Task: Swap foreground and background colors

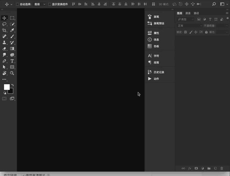Action: pyautogui.click(x=13, y=85)
